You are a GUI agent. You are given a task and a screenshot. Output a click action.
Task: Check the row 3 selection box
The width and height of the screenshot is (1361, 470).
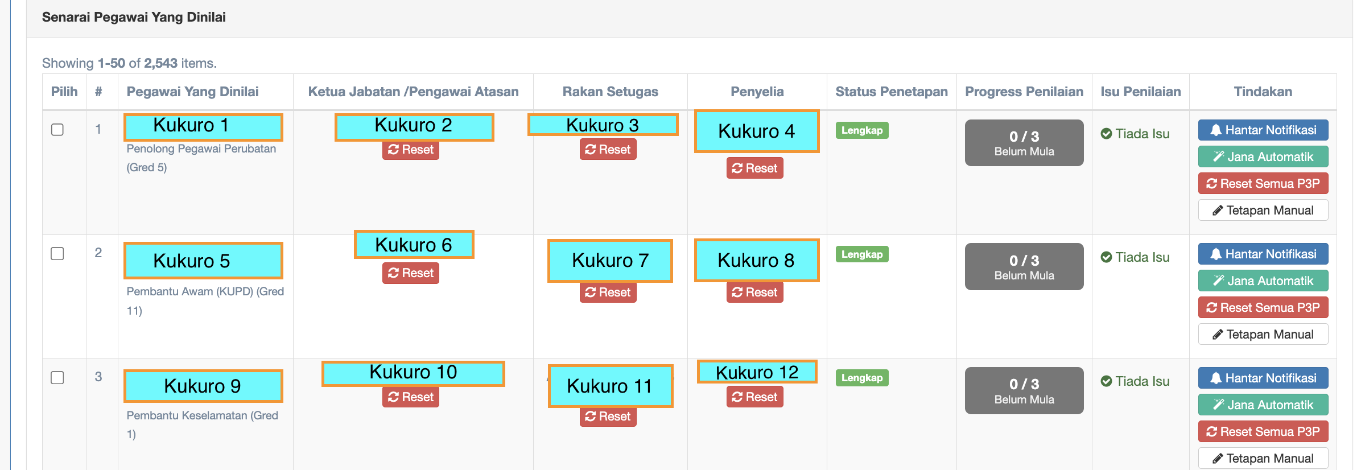click(x=57, y=378)
